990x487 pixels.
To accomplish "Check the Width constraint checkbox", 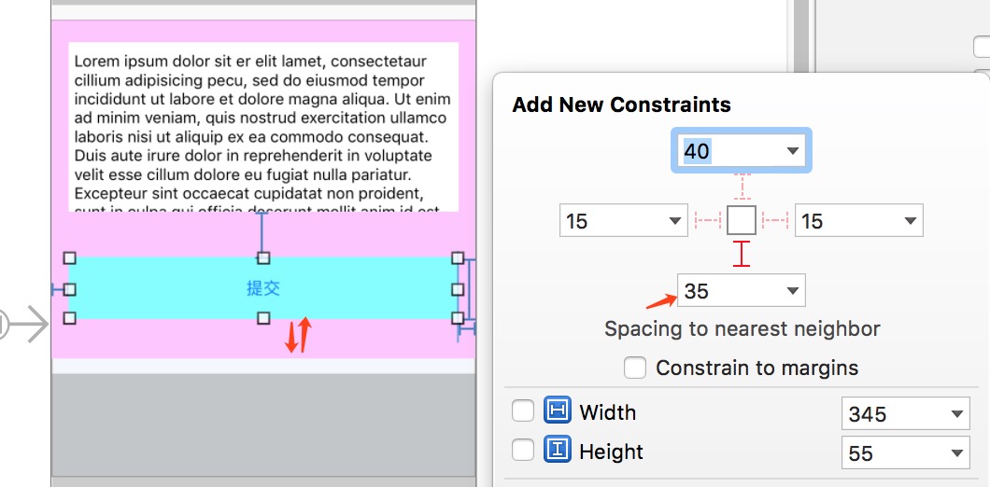I will (x=523, y=412).
